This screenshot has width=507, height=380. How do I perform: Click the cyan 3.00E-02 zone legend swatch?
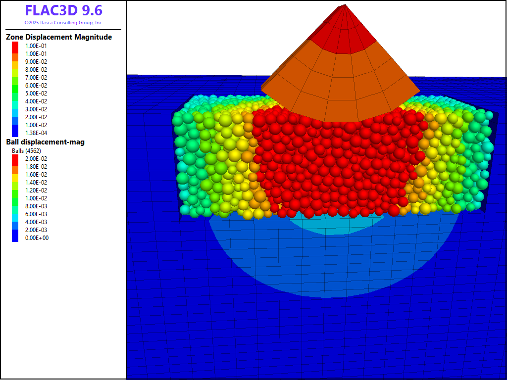(15, 109)
